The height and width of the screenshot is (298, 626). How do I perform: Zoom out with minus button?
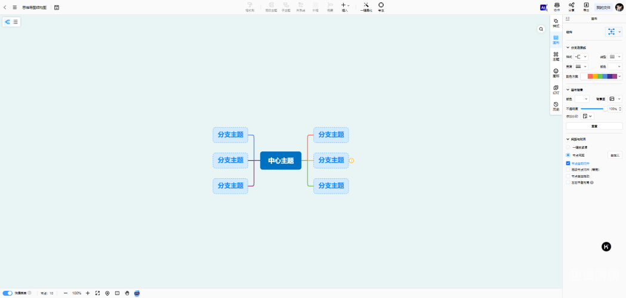tap(66, 293)
